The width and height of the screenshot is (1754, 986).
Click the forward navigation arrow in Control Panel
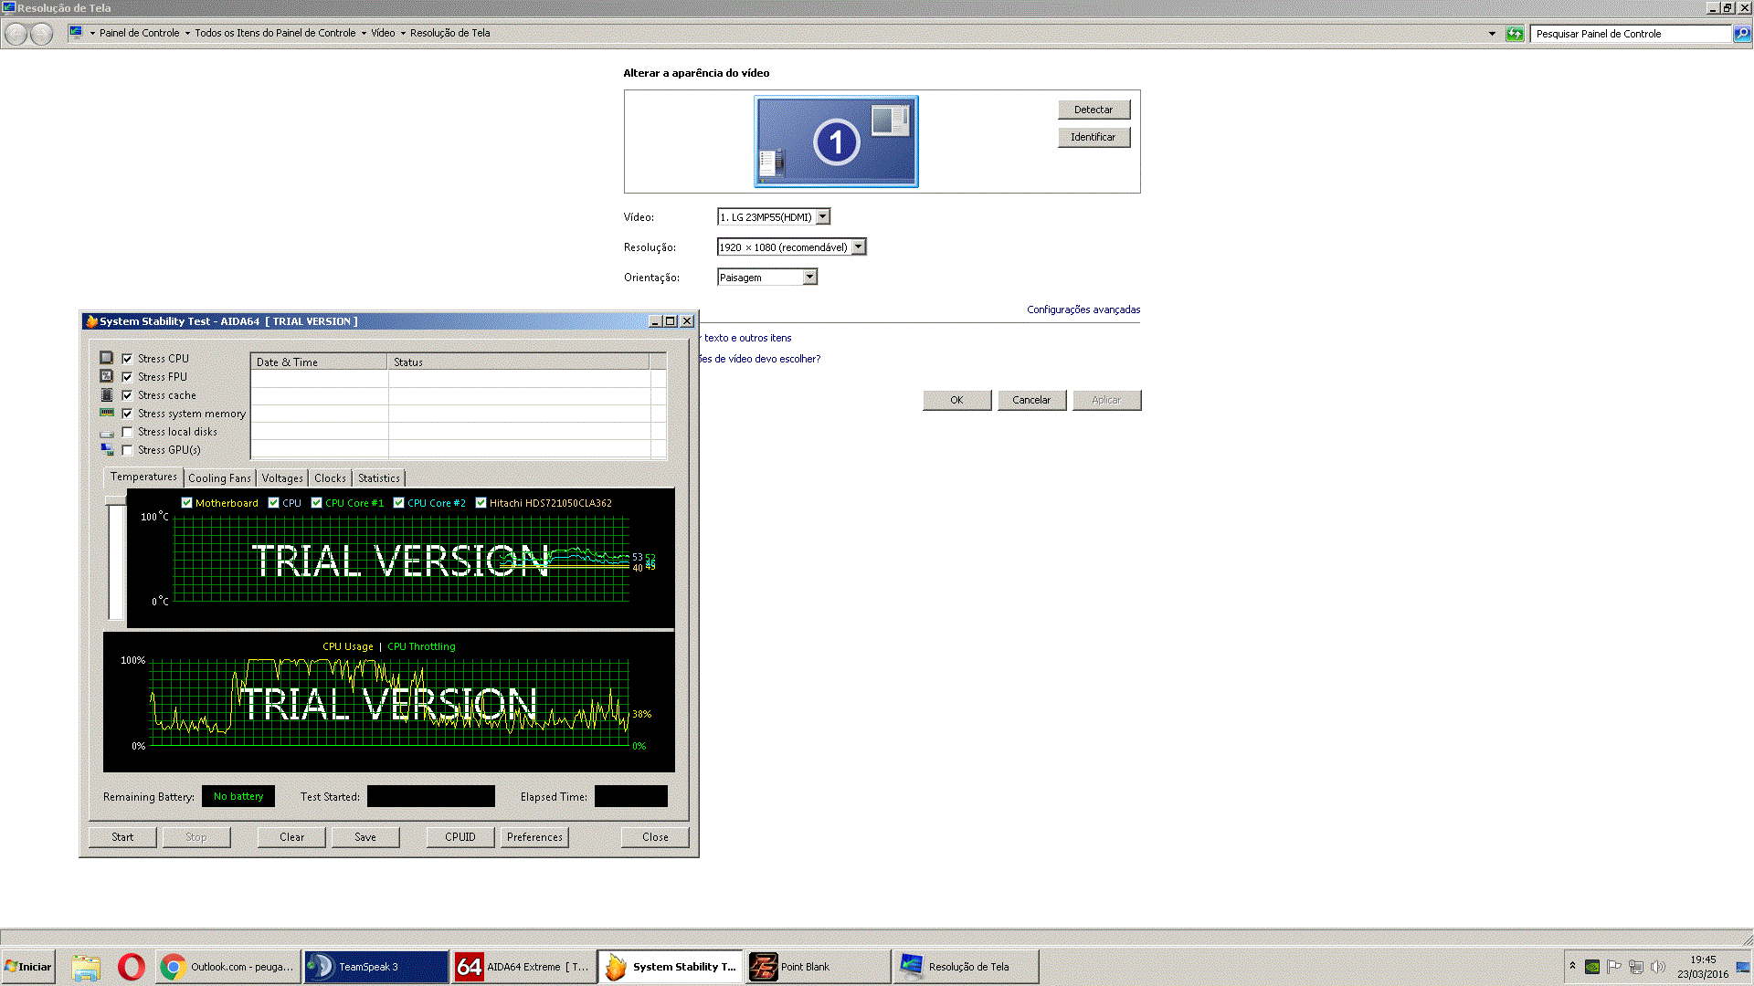click(42, 34)
